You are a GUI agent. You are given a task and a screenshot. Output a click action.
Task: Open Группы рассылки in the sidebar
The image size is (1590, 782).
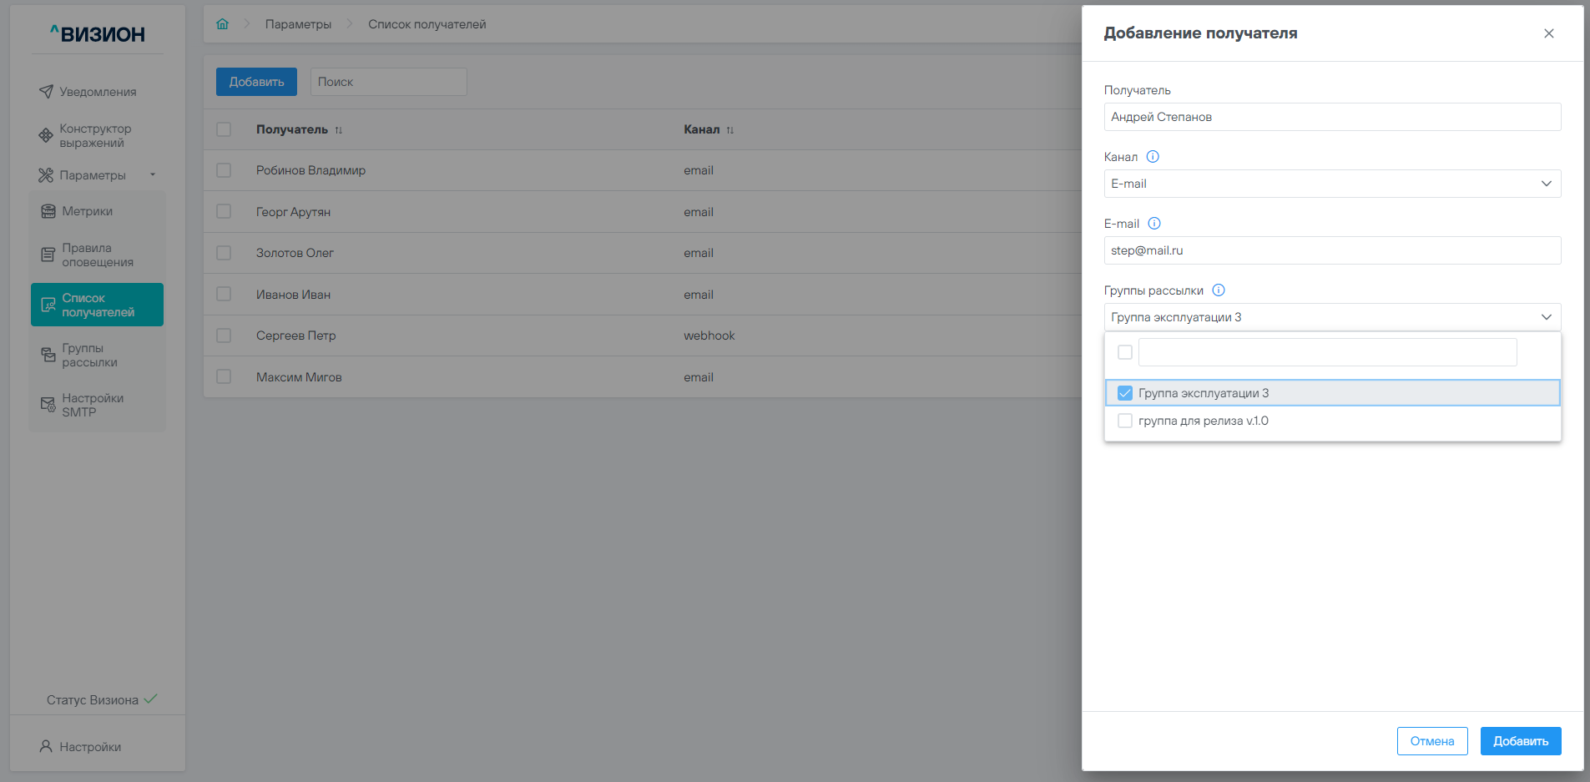(x=89, y=356)
